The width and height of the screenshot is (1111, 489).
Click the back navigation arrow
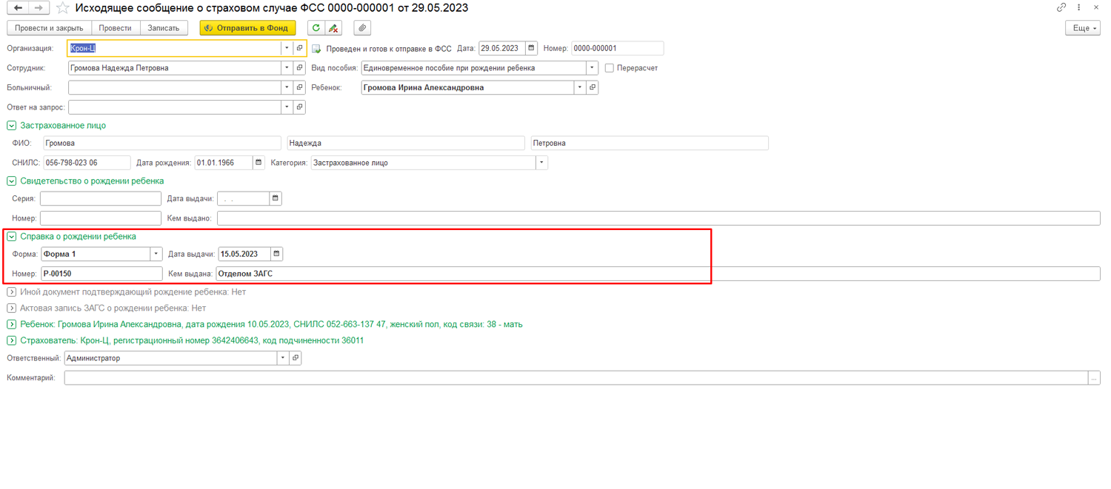[19, 8]
